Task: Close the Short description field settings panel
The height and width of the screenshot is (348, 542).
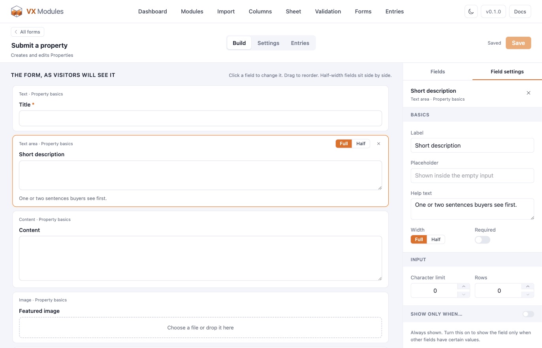Action: click(529, 93)
